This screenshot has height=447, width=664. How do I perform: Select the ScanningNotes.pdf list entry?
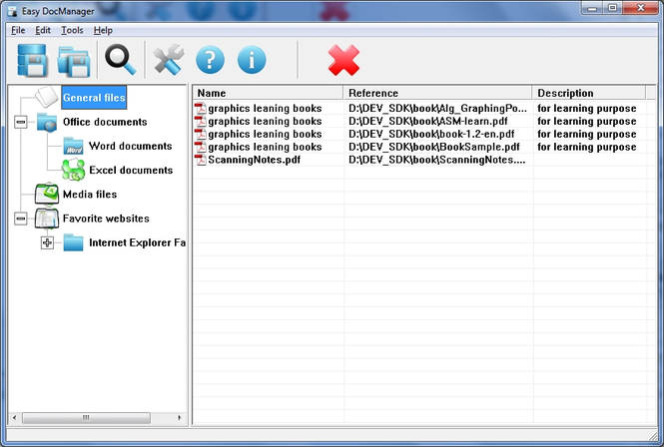[x=254, y=160]
